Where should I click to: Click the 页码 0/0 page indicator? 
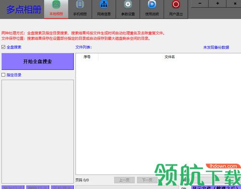click(82, 180)
